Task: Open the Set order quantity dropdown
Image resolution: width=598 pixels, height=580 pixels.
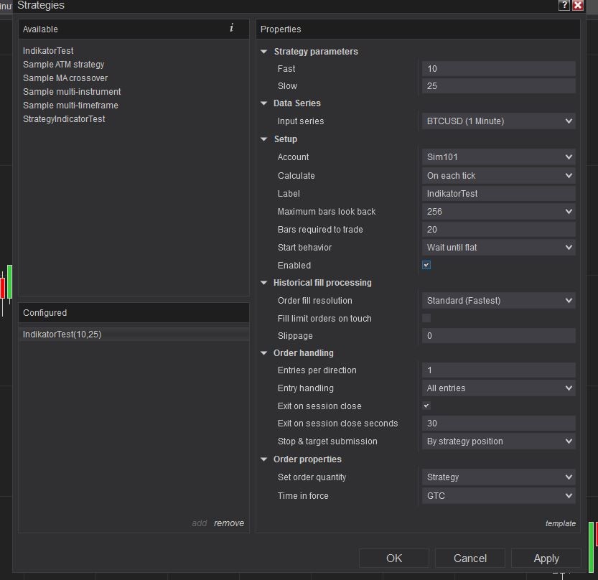Action: pos(498,477)
